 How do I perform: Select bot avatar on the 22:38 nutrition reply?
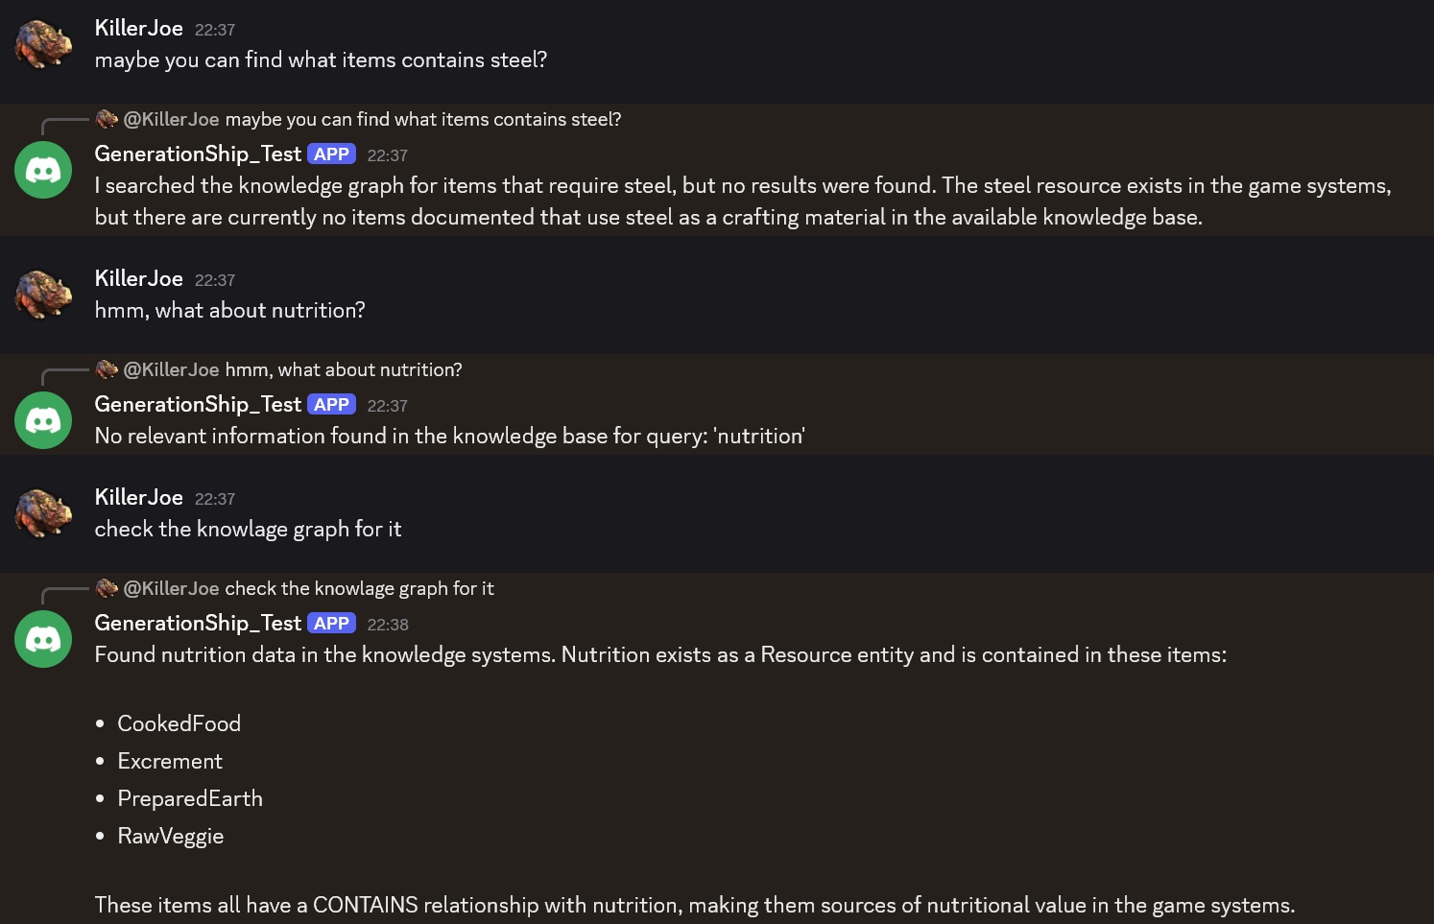(x=43, y=639)
